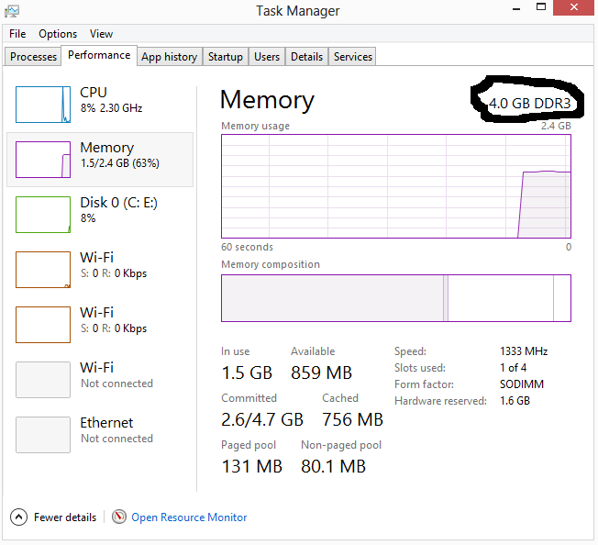Image resolution: width=598 pixels, height=545 pixels.
Task: Click the Hardware reserved 1.6 GB value
Action: tap(515, 400)
